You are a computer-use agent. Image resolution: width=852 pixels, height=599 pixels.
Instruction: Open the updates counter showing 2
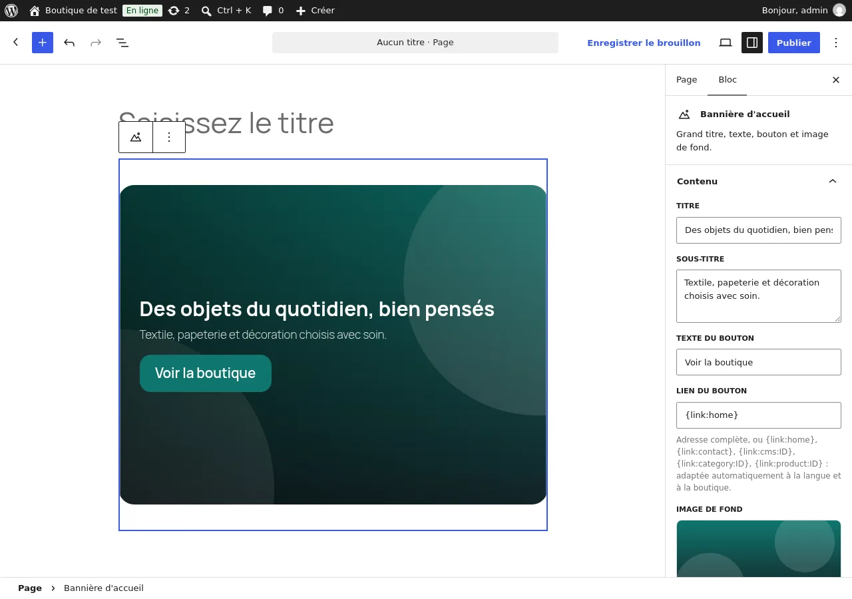point(179,11)
